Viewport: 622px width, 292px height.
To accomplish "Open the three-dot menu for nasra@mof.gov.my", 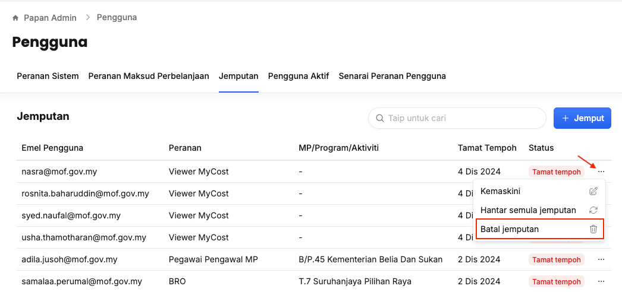I will [601, 172].
